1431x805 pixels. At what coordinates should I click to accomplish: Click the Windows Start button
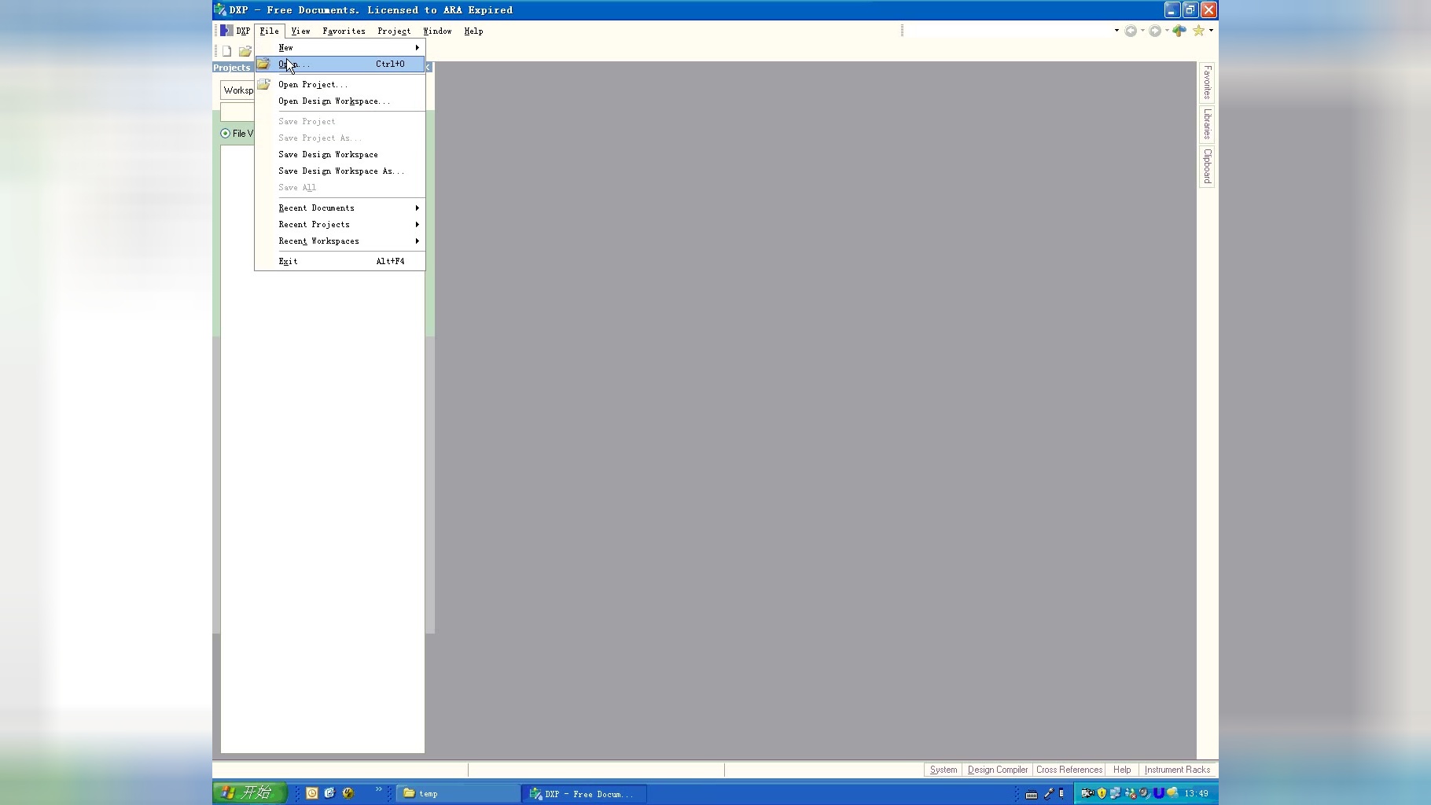[x=250, y=793]
